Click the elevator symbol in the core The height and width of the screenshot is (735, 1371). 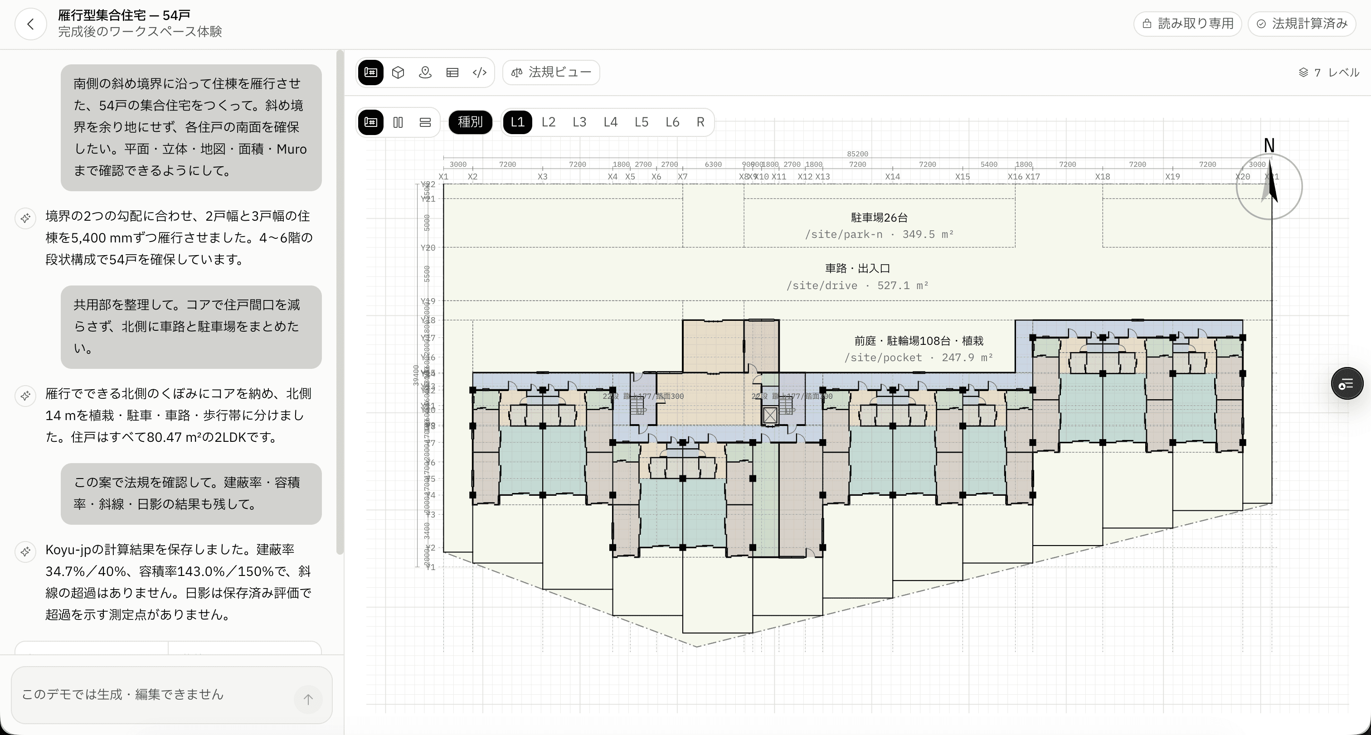coord(770,416)
